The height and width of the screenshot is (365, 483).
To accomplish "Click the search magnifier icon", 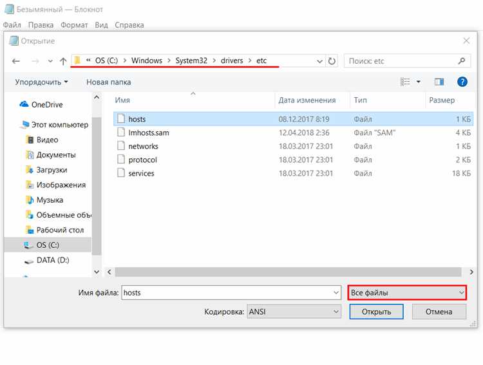I will pos(462,61).
